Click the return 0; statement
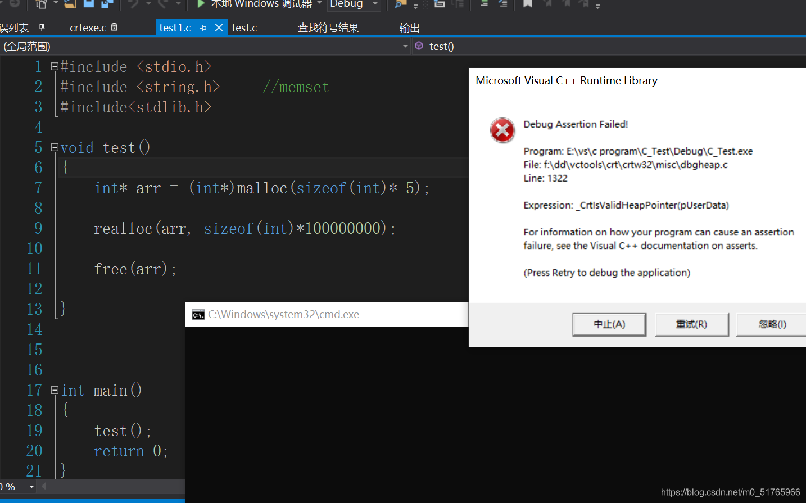 (131, 451)
